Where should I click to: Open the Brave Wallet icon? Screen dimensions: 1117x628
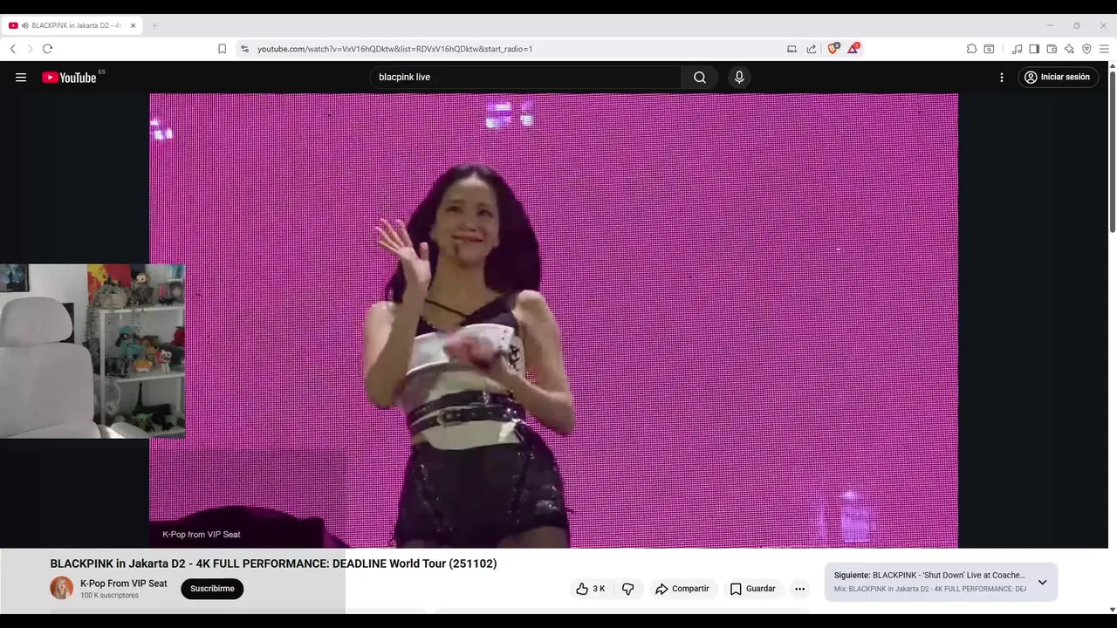point(1052,49)
